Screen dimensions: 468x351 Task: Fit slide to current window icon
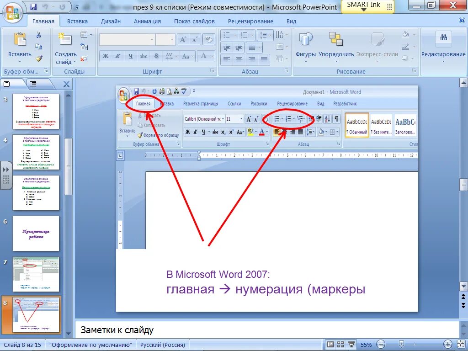click(461, 345)
